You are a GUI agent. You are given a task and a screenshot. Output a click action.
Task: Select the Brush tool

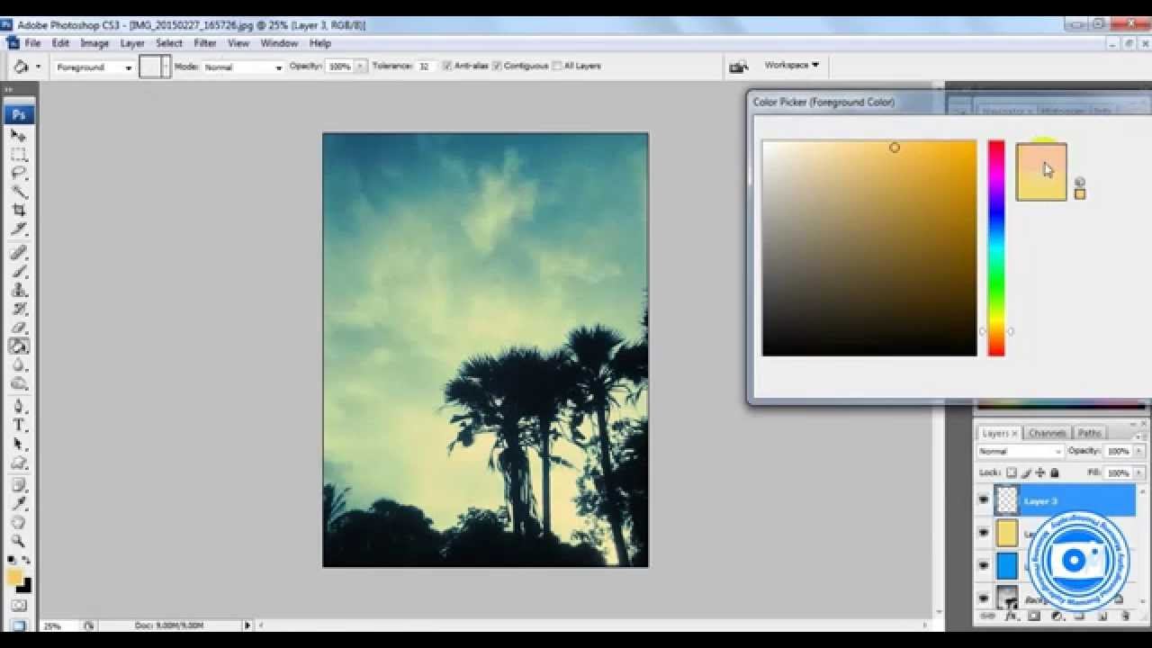pos(19,272)
